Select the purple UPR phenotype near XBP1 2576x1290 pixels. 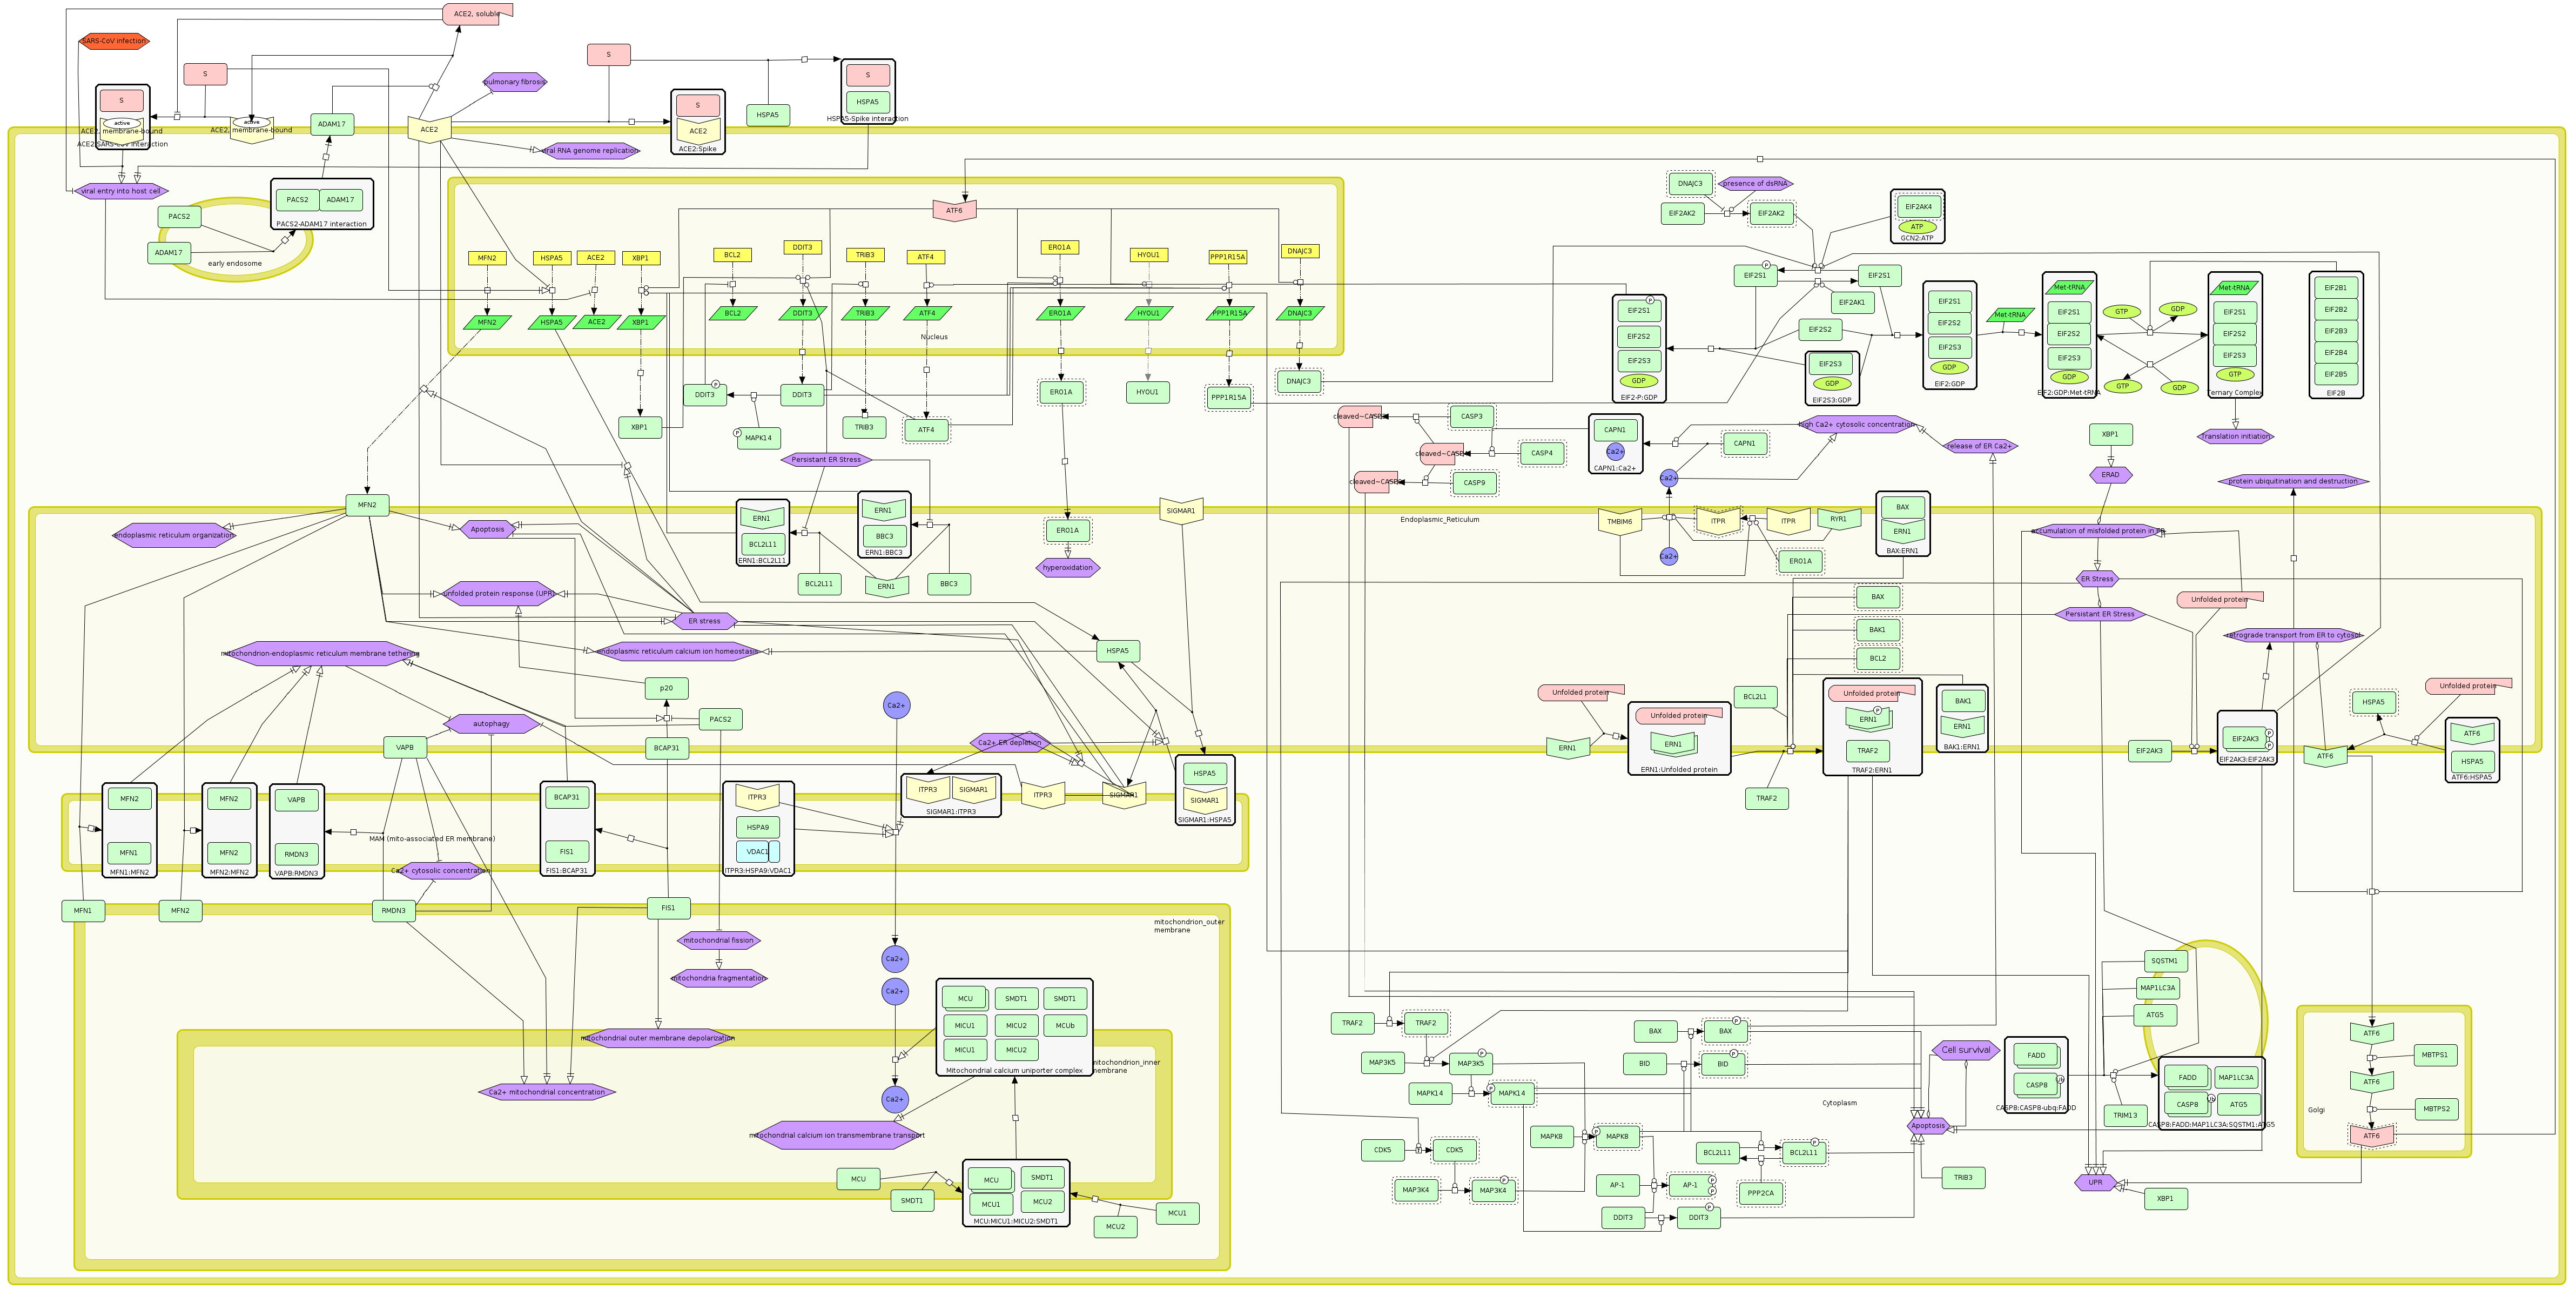point(2095,1182)
